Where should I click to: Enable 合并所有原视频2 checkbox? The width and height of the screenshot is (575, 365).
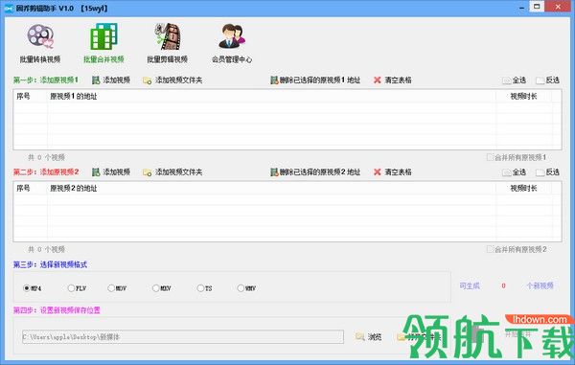click(x=490, y=249)
